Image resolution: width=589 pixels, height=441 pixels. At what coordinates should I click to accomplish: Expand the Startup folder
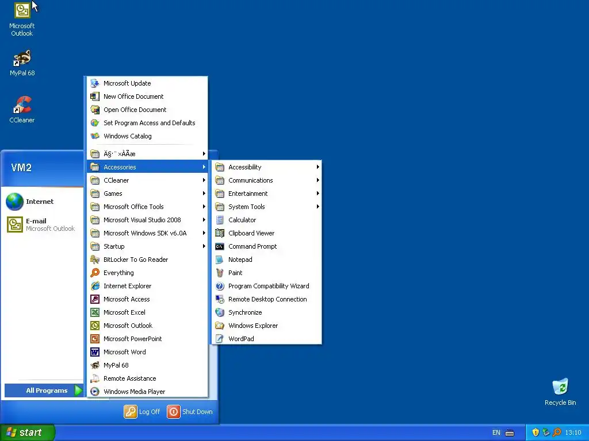(147, 246)
